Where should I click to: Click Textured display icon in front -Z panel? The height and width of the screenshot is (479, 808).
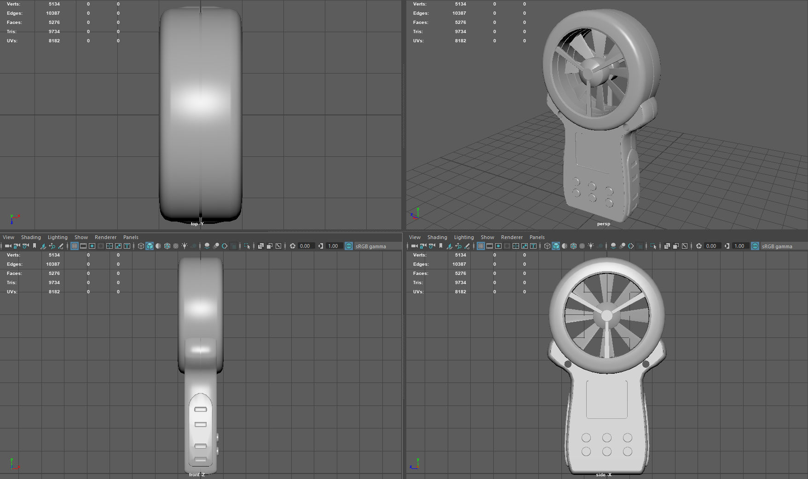pos(176,246)
